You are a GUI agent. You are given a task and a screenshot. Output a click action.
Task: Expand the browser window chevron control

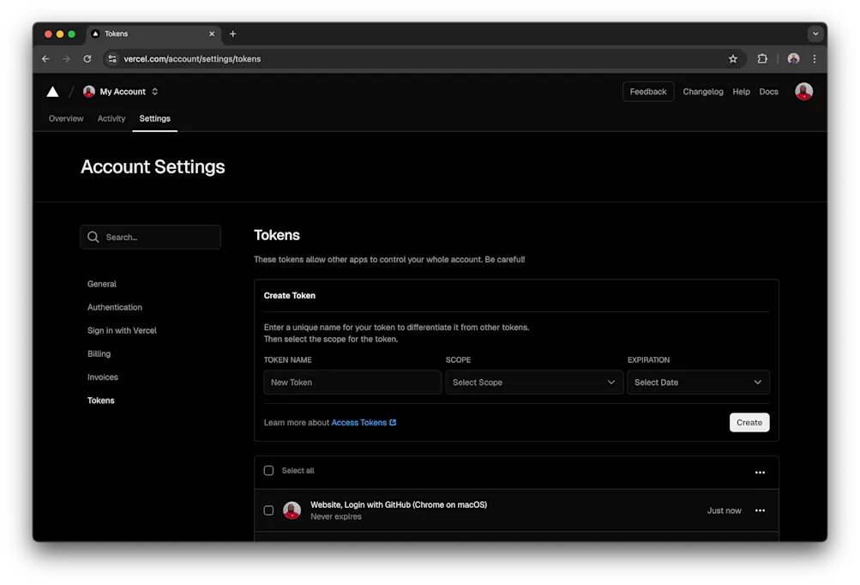pyautogui.click(x=815, y=33)
